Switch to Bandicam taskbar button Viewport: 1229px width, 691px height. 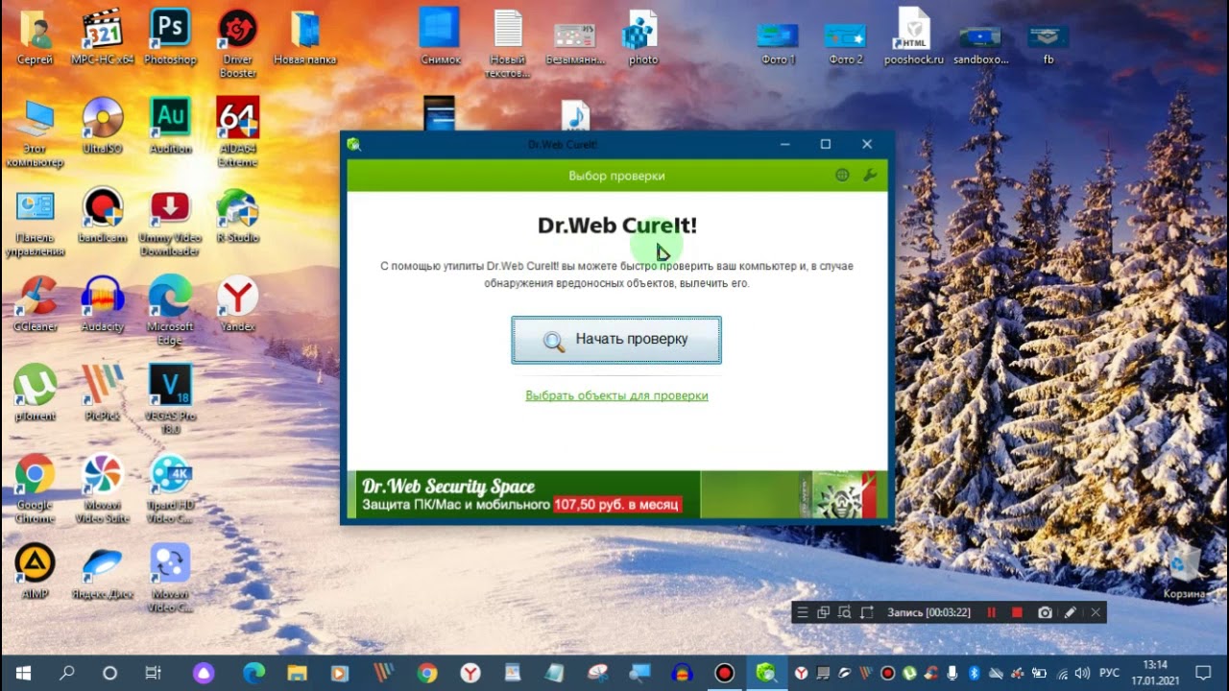point(724,674)
